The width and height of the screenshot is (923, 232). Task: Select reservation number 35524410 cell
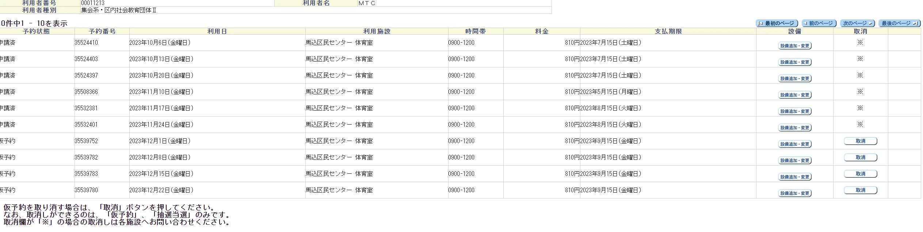pyautogui.click(x=86, y=43)
